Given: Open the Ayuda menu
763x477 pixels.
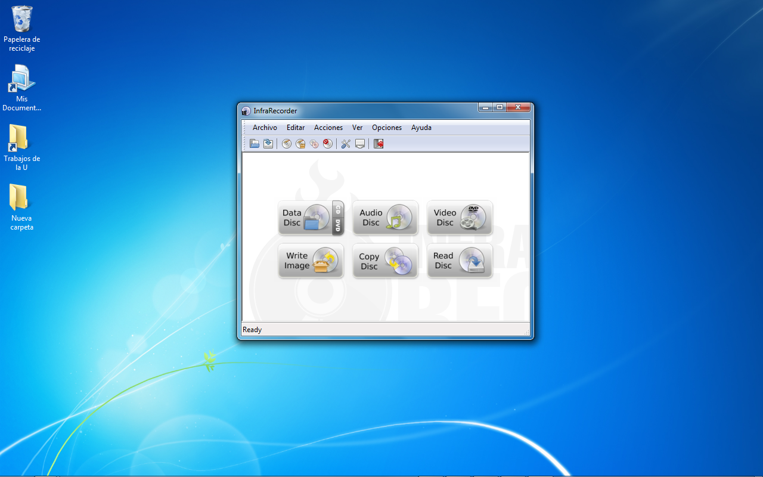Looking at the screenshot, I should (x=421, y=127).
